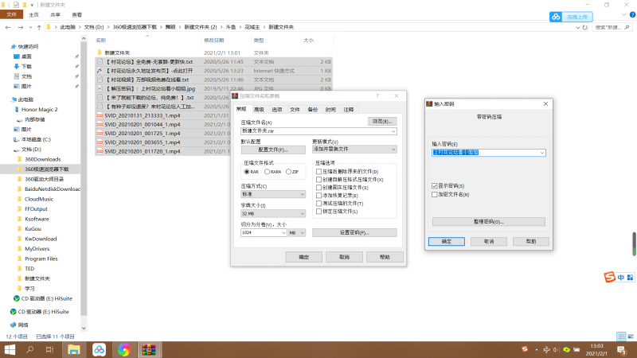Image resolution: width=637 pixels, height=358 pixels.
Task: Click the 整理密码 button
Action: coord(489,220)
